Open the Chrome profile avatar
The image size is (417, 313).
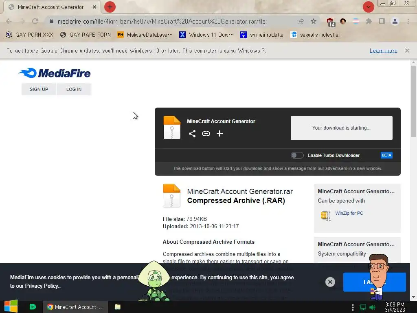[395, 21]
